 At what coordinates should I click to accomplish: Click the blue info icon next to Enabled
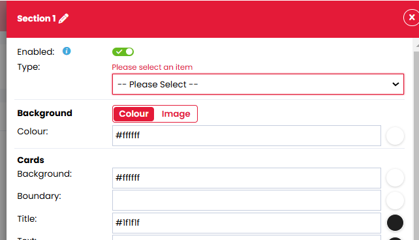tap(67, 51)
